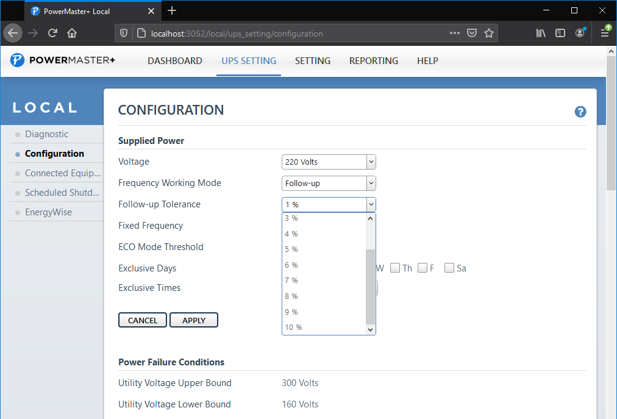Open the Pocket save icon
Image resolution: width=617 pixels, height=419 pixels.
click(x=472, y=33)
